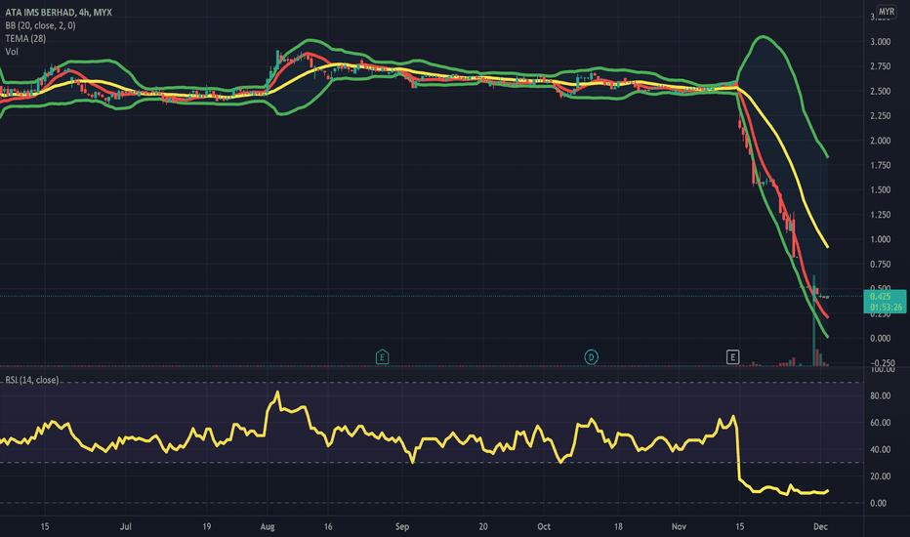Click the white earnings E marker near Nov 15
The height and width of the screenshot is (537, 910).
click(732, 357)
